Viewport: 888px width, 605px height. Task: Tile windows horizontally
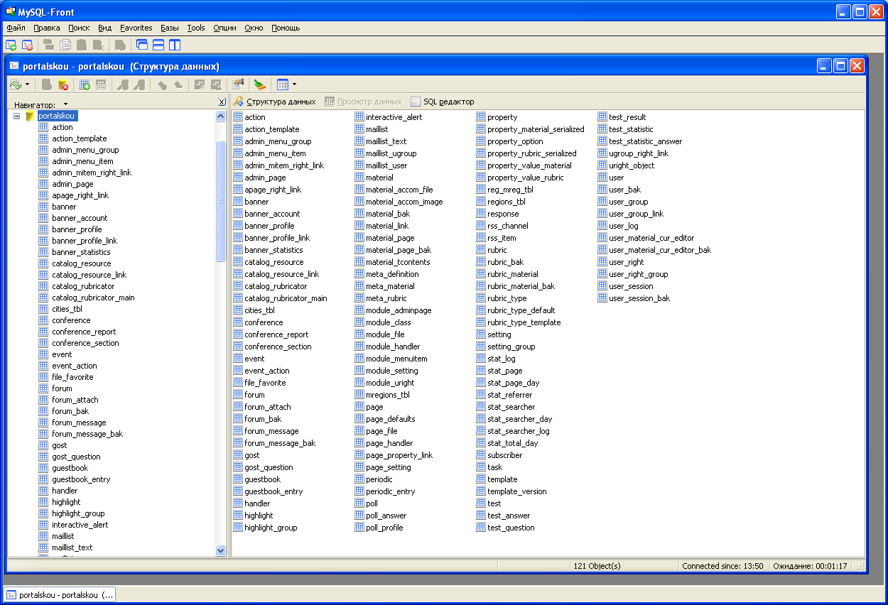[x=158, y=45]
